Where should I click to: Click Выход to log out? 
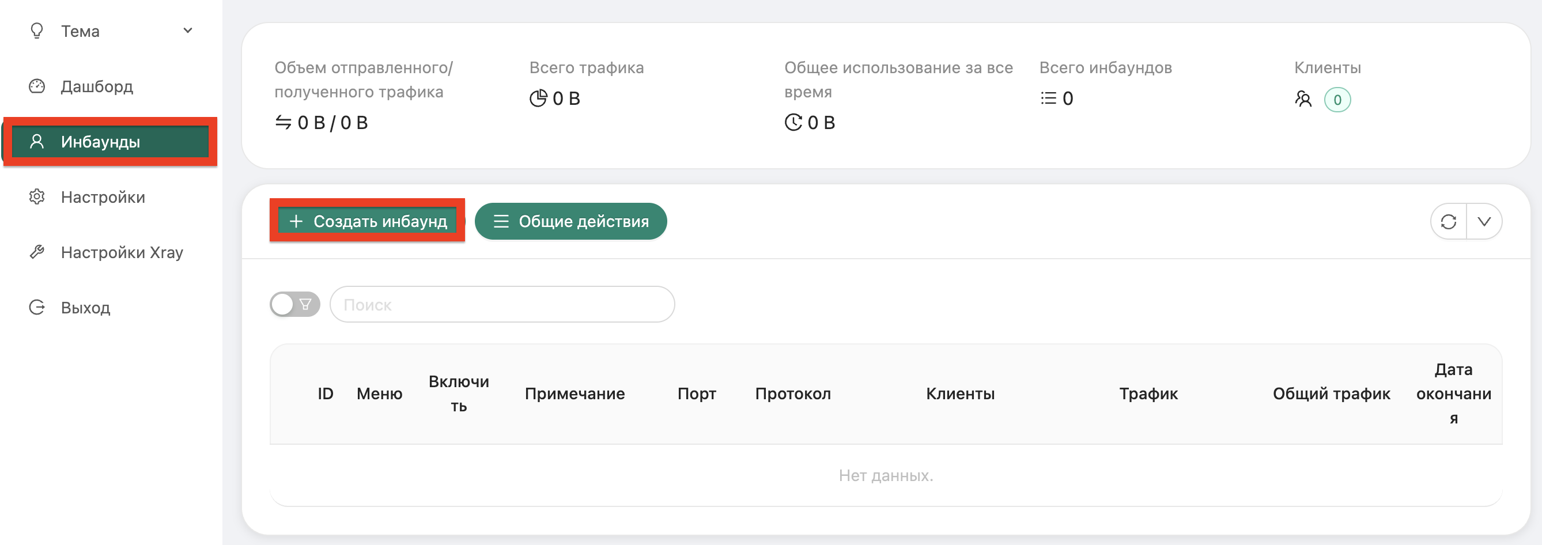[84, 307]
